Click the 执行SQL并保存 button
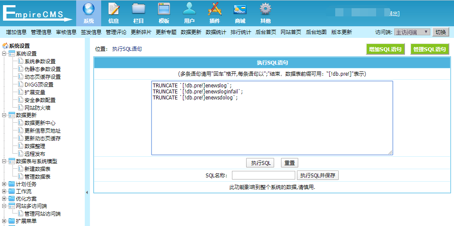 (318, 175)
